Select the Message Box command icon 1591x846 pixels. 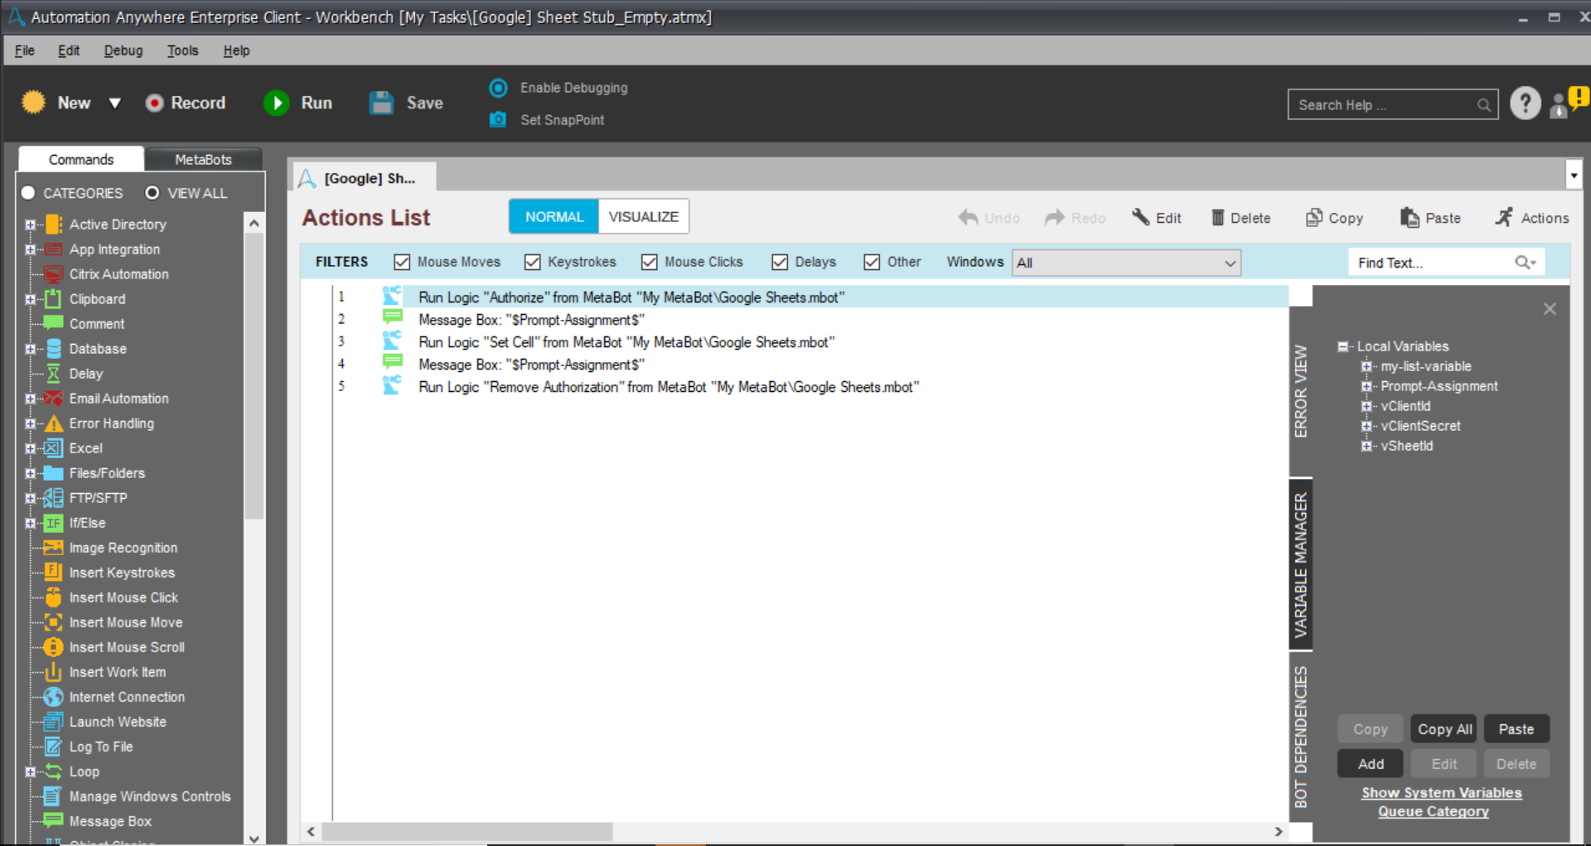pyautogui.click(x=53, y=820)
